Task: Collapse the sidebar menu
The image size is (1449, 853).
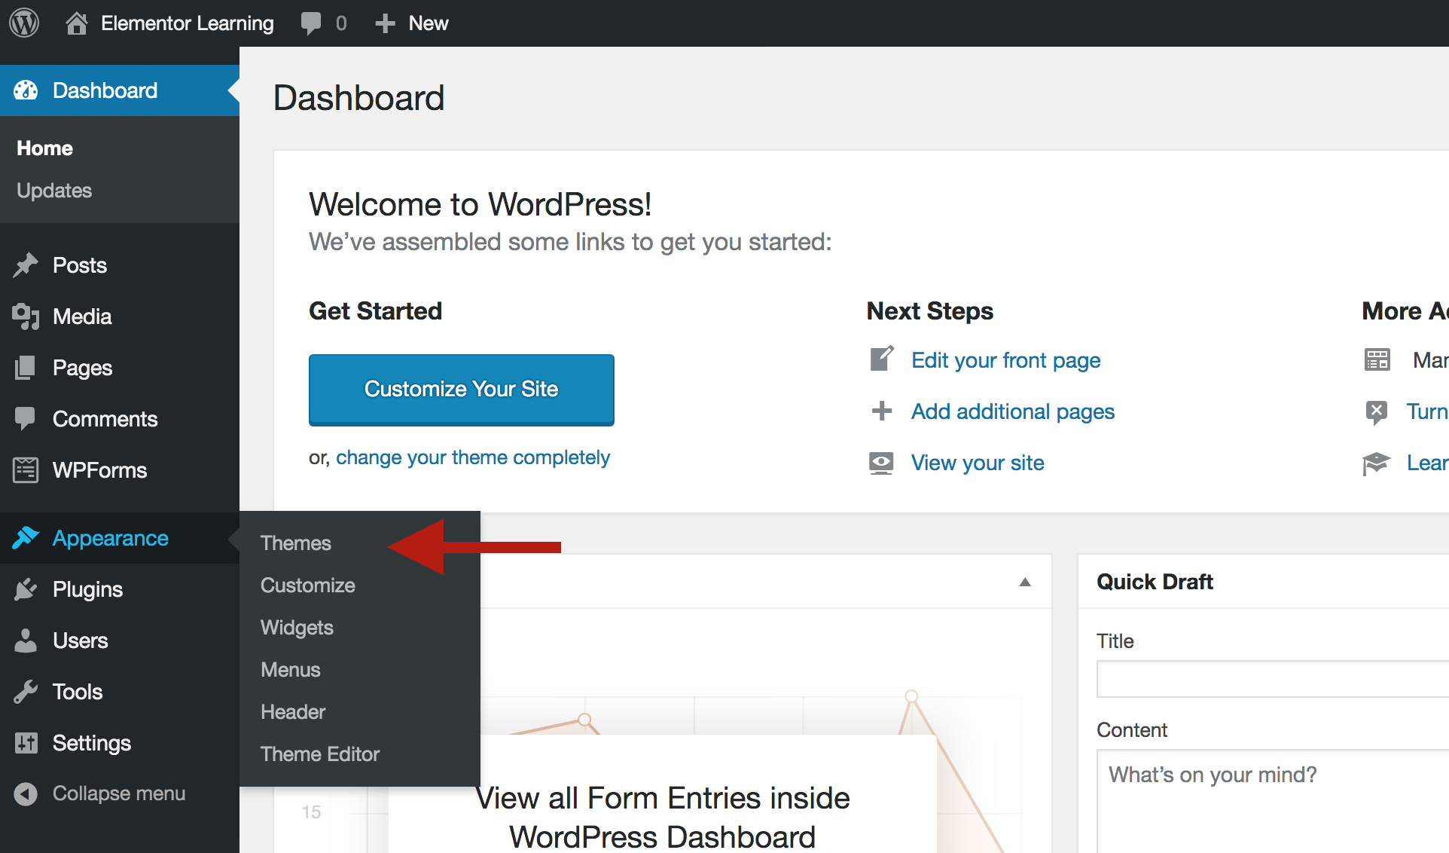Action: click(101, 793)
